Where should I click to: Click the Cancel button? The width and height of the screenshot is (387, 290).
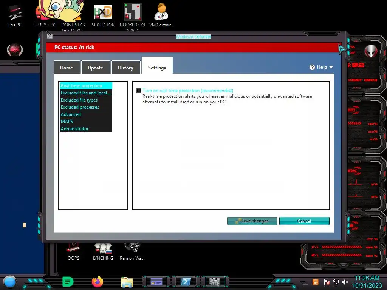coord(304,221)
